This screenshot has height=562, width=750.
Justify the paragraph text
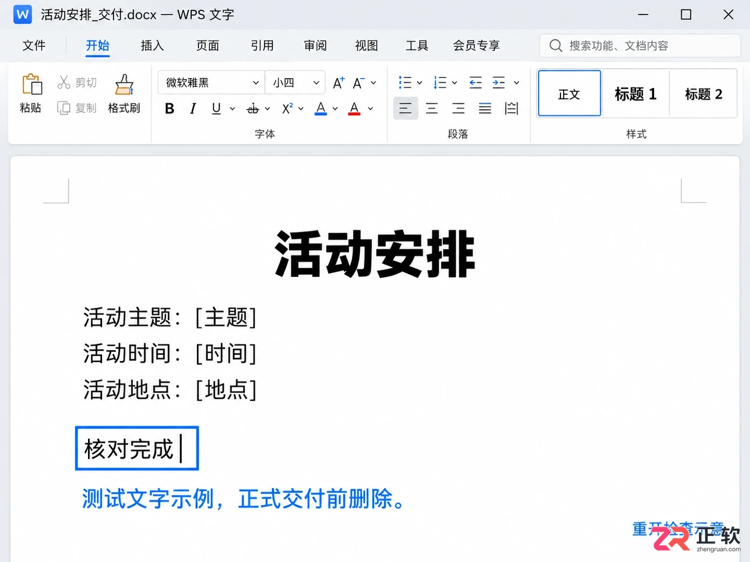click(x=485, y=108)
